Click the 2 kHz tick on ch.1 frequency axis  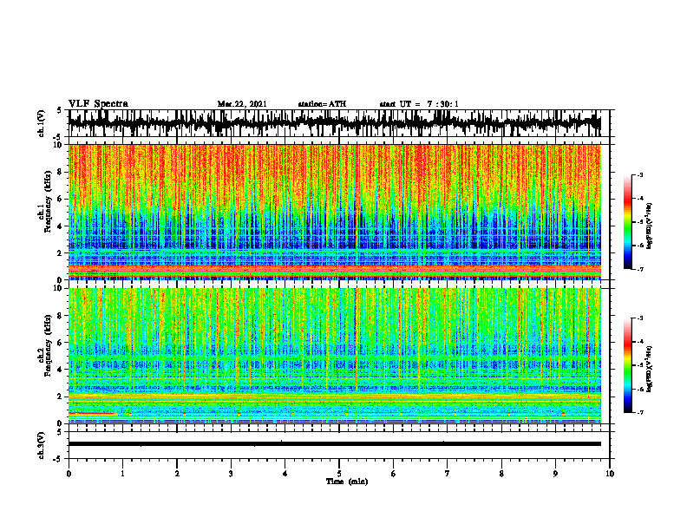60,253
